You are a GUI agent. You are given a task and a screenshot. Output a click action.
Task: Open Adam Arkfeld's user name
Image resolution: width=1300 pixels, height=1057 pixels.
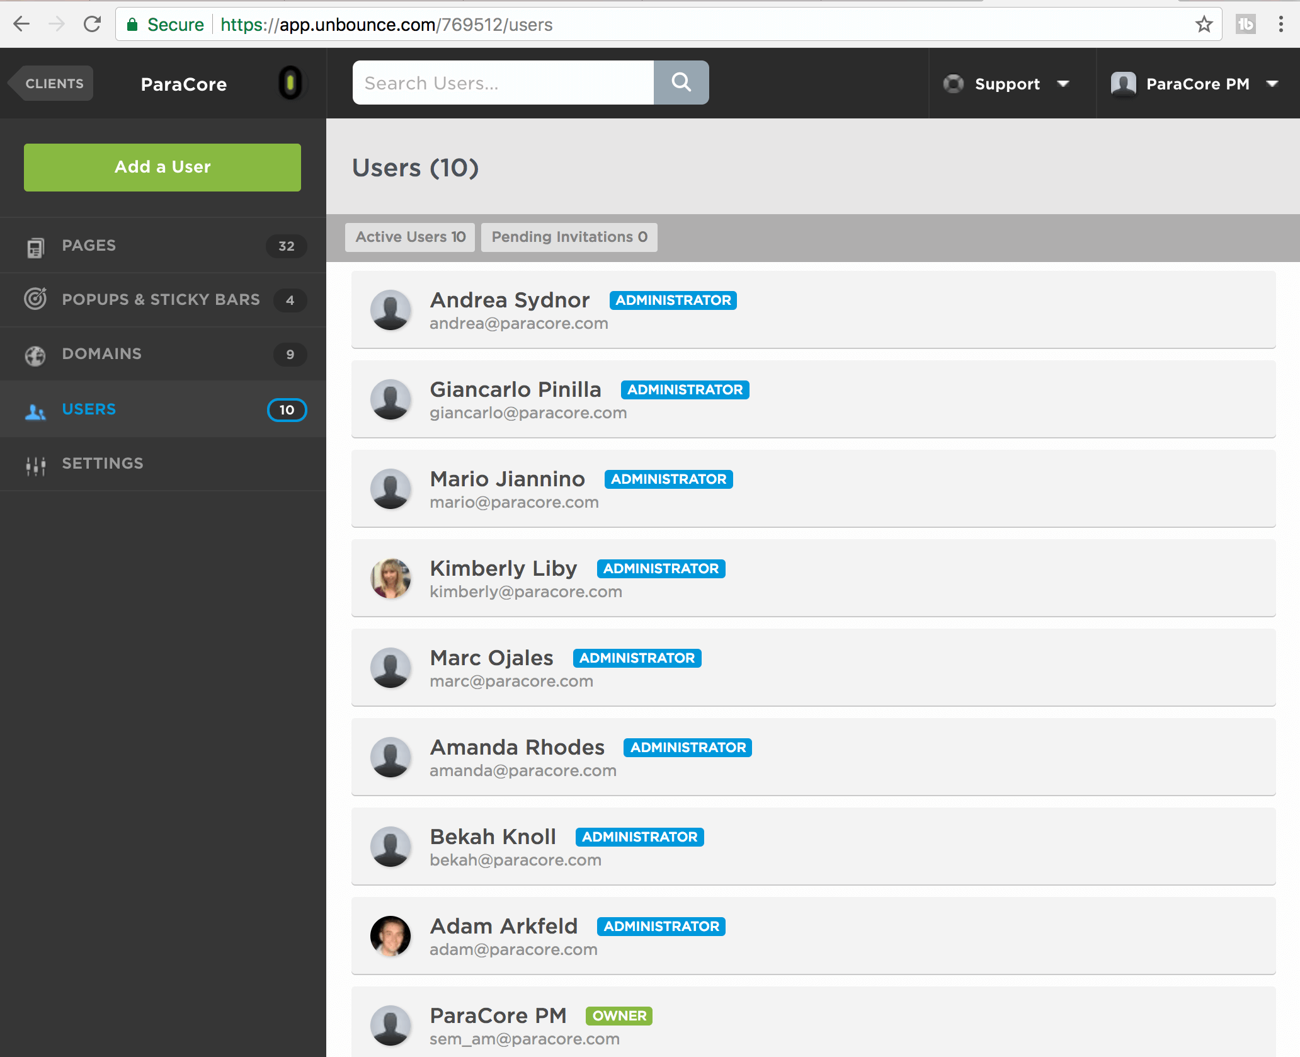[x=504, y=926]
